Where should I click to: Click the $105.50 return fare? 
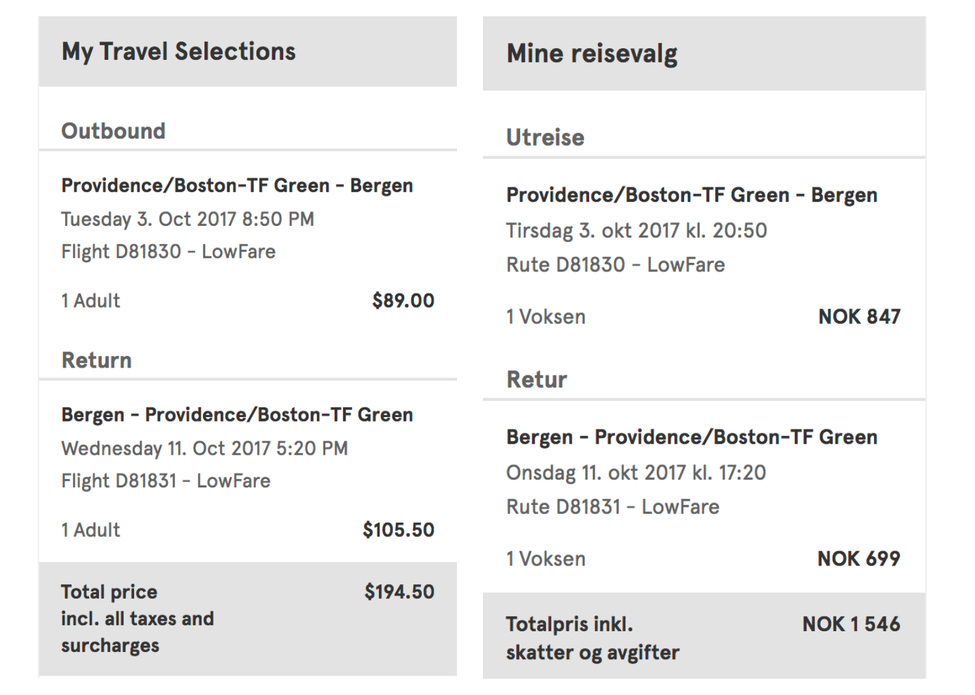pyautogui.click(x=398, y=530)
